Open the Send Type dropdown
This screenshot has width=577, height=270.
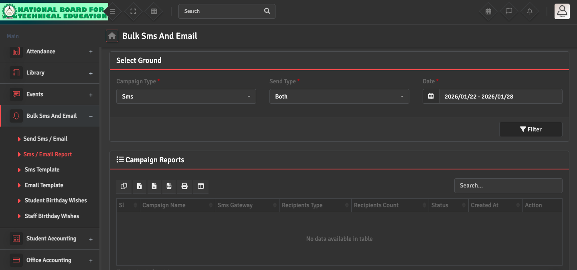pos(339,97)
